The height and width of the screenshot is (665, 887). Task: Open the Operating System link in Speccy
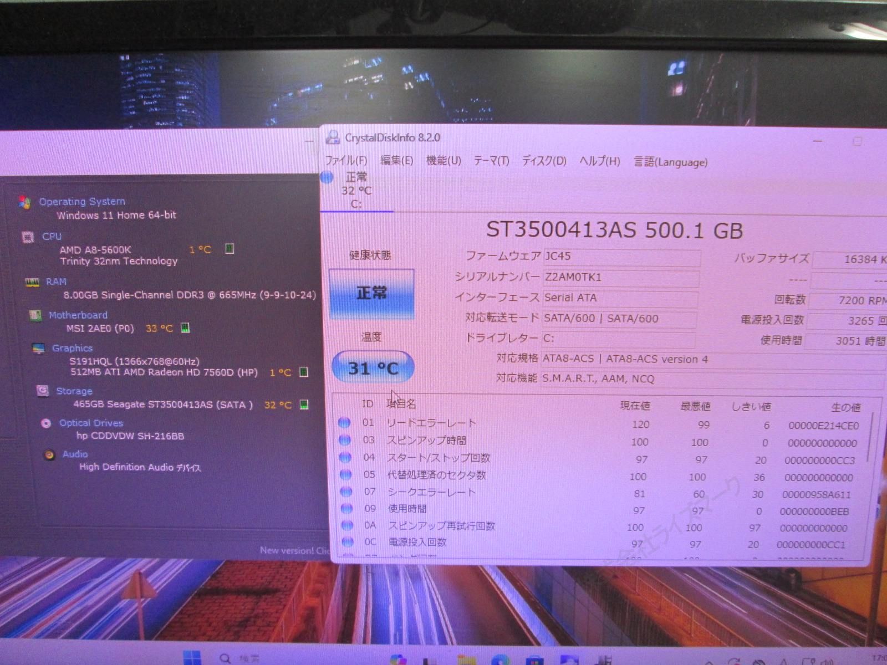click(x=82, y=201)
